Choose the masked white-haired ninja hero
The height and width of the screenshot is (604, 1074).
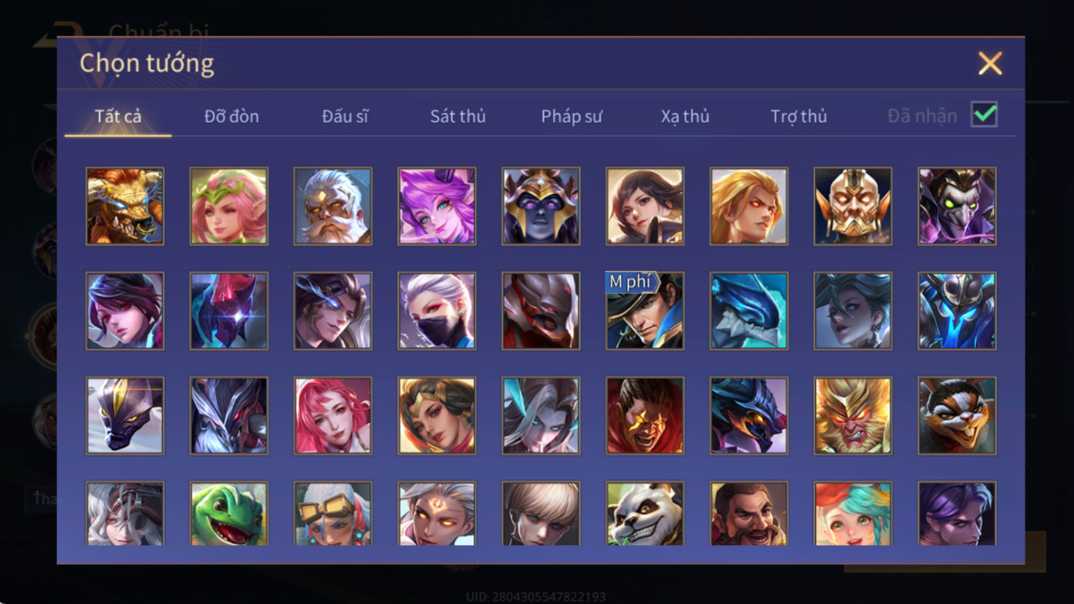(437, 310)
